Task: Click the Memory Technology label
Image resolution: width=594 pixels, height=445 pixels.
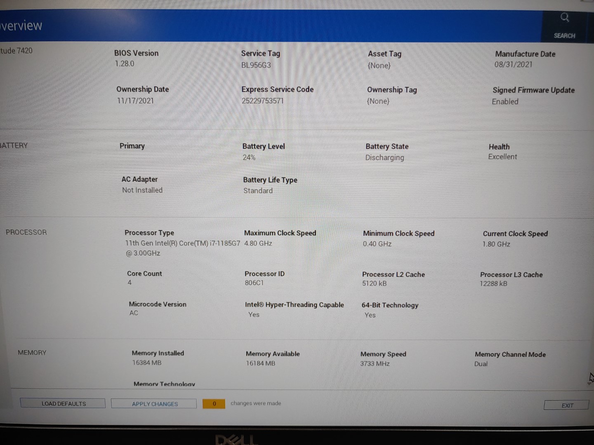Action: pos(164,384)
